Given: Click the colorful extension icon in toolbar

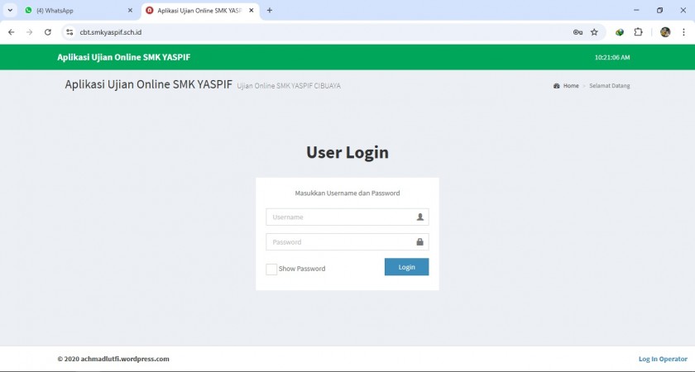Looking at the screenshot, I should point(620,32).
